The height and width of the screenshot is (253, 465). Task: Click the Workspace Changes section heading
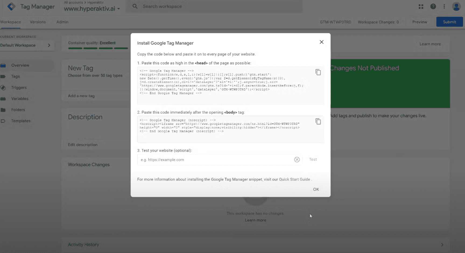pyautogui.click(x=89, y=164)
